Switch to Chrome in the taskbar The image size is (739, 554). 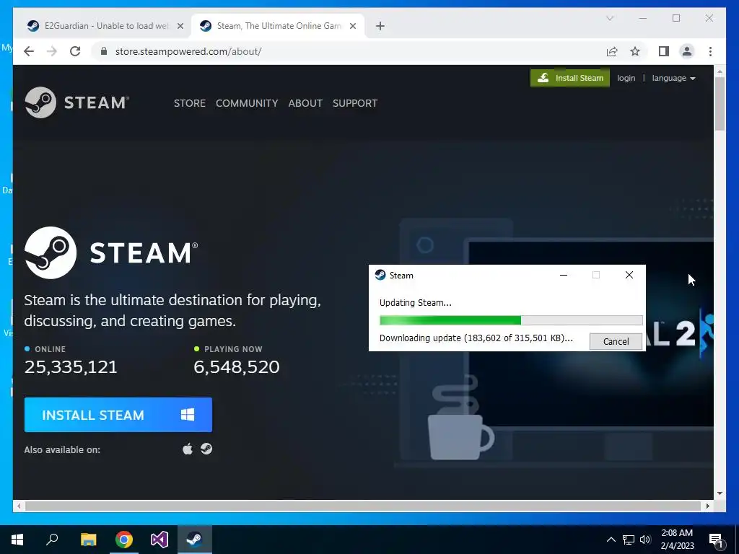[x=124, y=540]
